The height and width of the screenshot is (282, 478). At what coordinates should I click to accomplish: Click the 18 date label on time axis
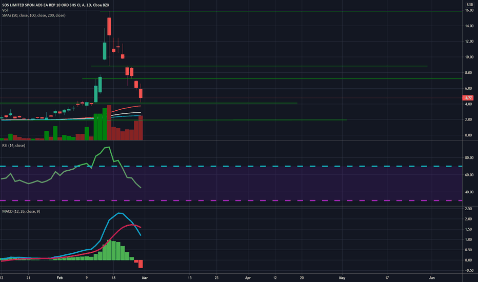(113, 278)
